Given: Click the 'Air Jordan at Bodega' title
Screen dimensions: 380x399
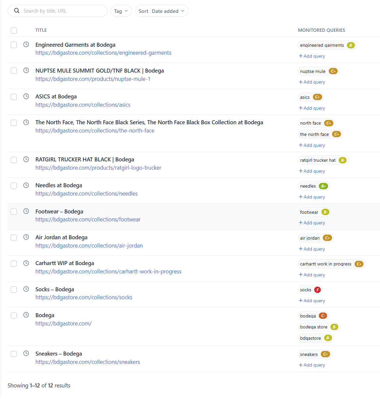Looking at the screenshot, I should [x=62, y=237].
